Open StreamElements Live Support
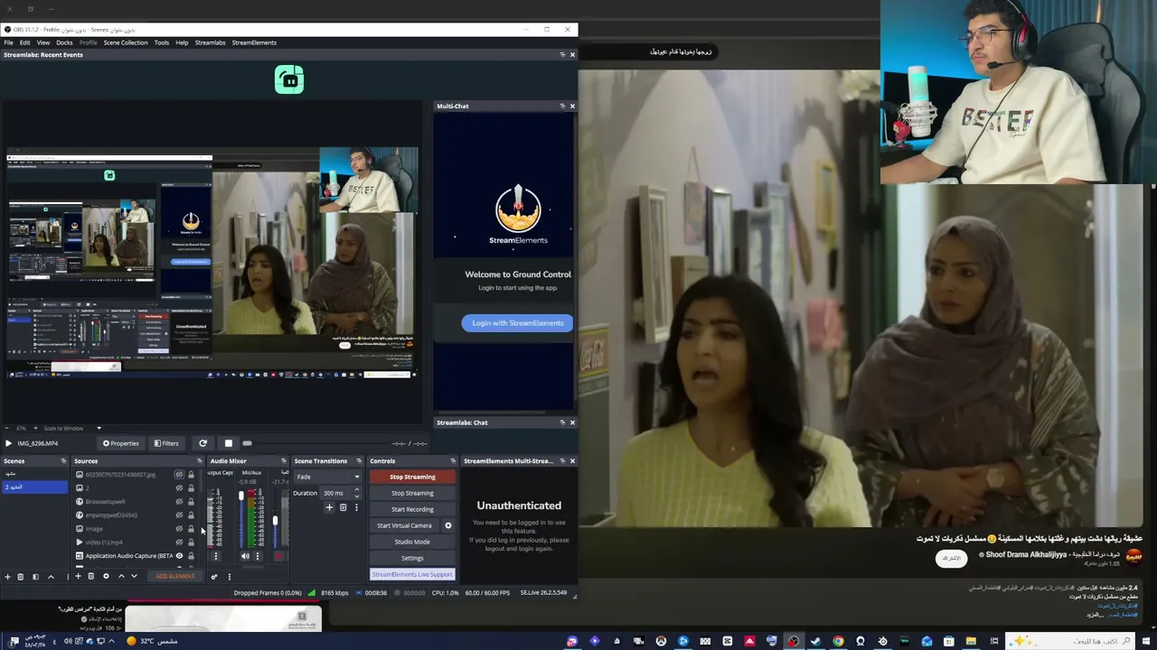 pos(412,574)
